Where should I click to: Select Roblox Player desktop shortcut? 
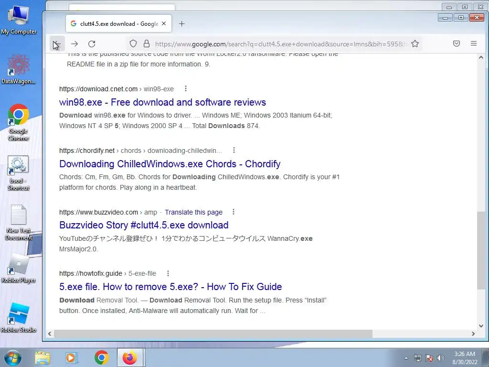click(19, 269)
